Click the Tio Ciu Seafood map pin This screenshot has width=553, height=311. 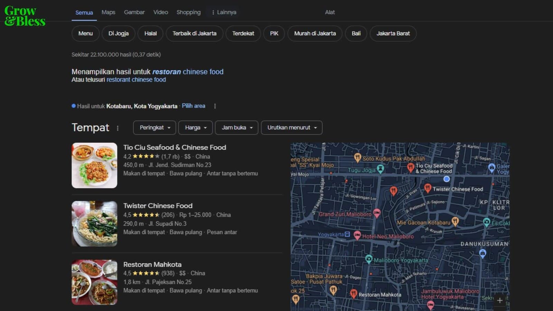tap(411, 167)
